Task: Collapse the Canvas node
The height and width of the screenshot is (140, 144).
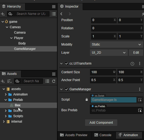Action: tap(7, 27)
